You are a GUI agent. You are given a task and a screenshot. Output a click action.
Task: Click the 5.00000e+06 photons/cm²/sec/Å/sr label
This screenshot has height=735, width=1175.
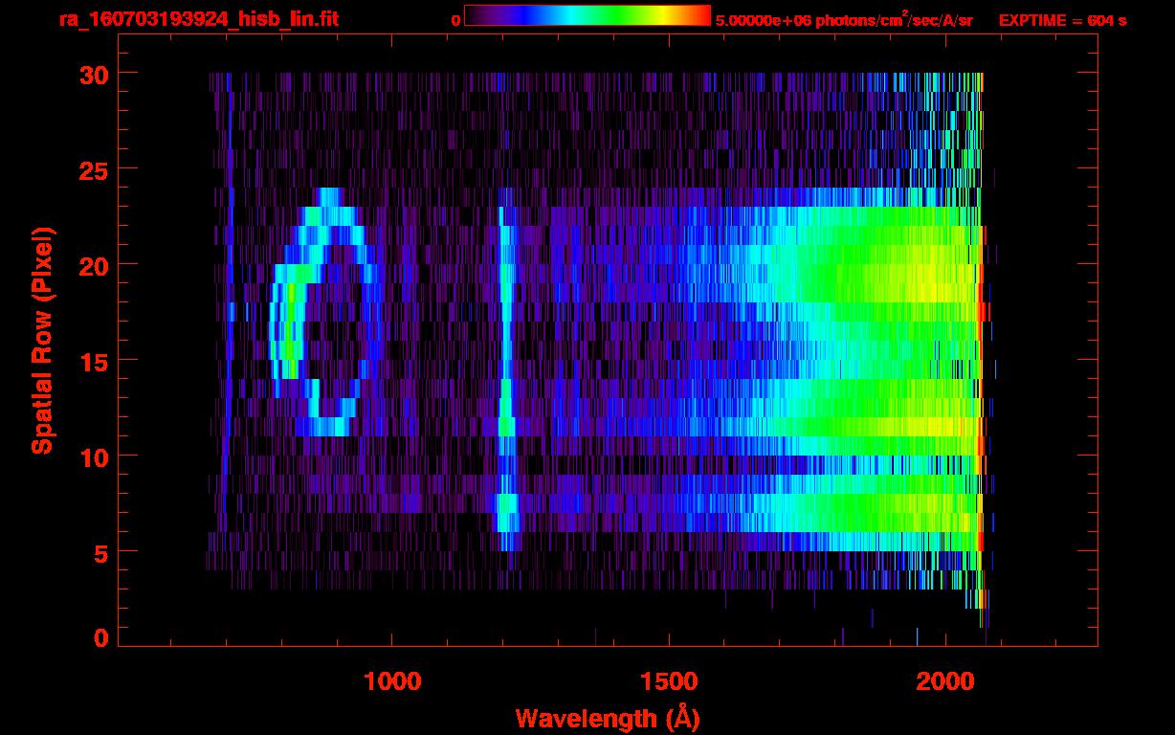tap(844, 19)
